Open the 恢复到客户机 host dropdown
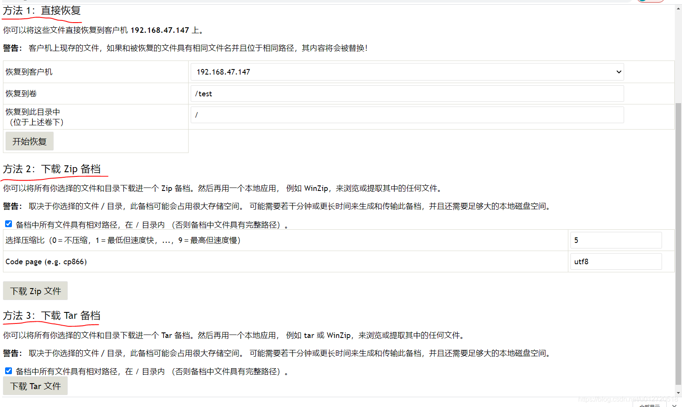The height and width of the screenshot is (407, 682). (407, 72)
